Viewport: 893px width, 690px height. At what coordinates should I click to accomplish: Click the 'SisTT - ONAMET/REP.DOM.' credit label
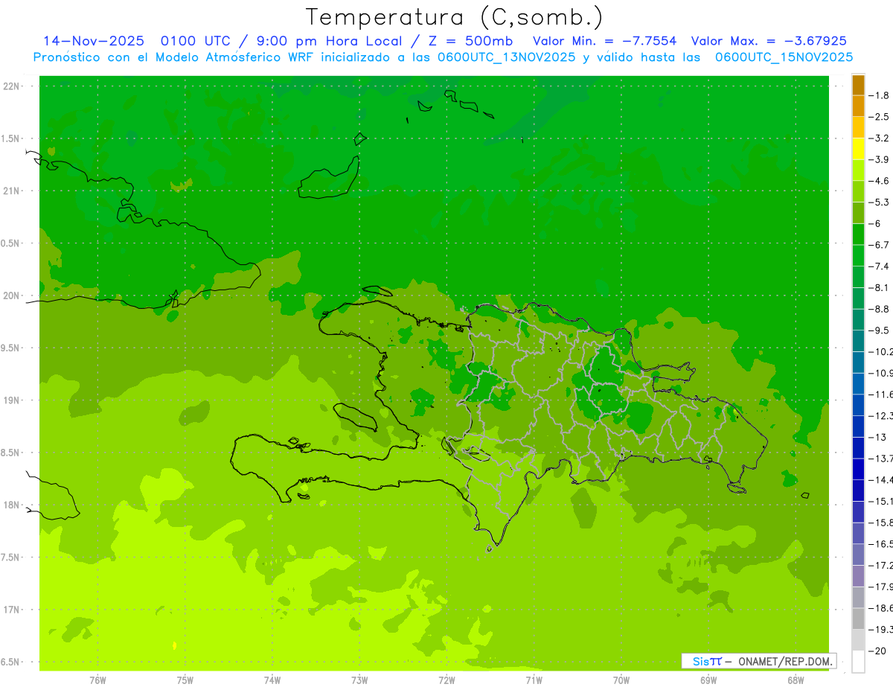coord(759,661)
